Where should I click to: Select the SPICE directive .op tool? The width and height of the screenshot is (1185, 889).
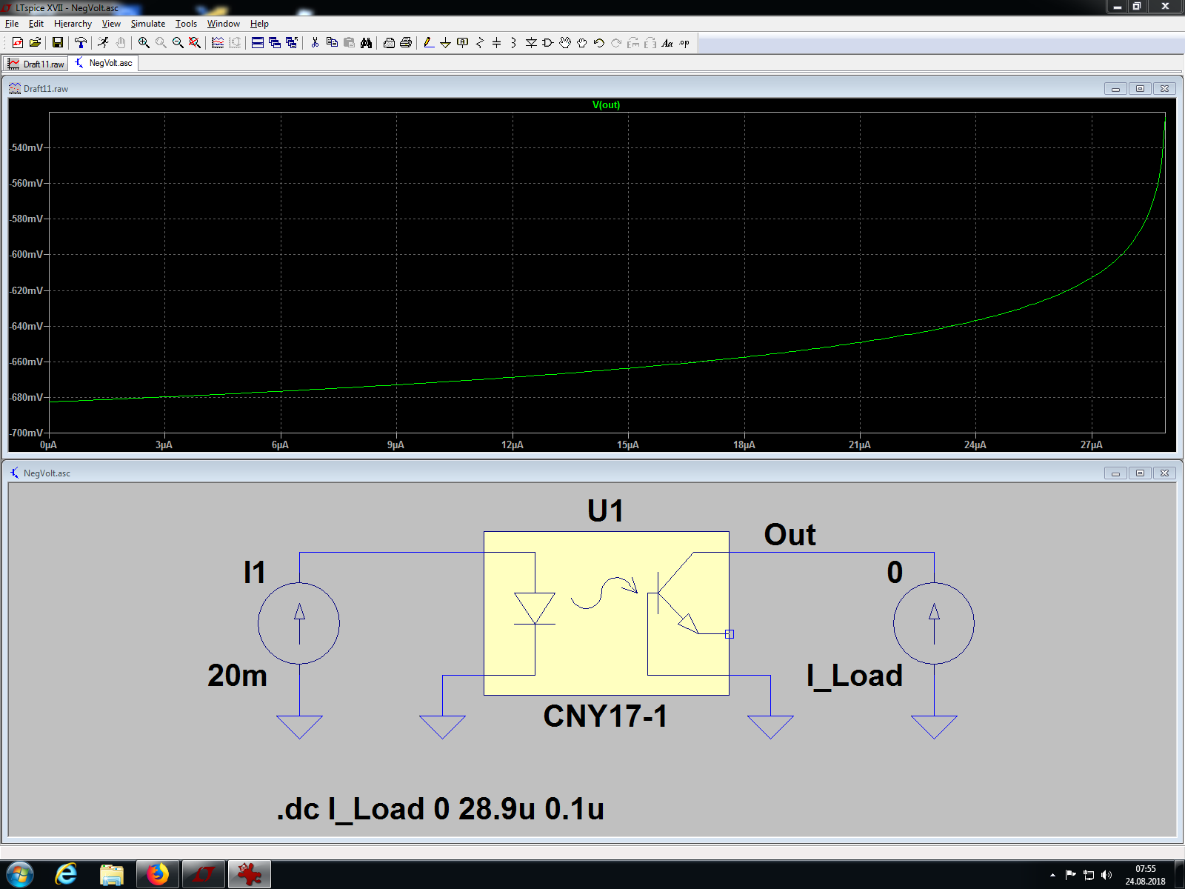pos(684,43)
